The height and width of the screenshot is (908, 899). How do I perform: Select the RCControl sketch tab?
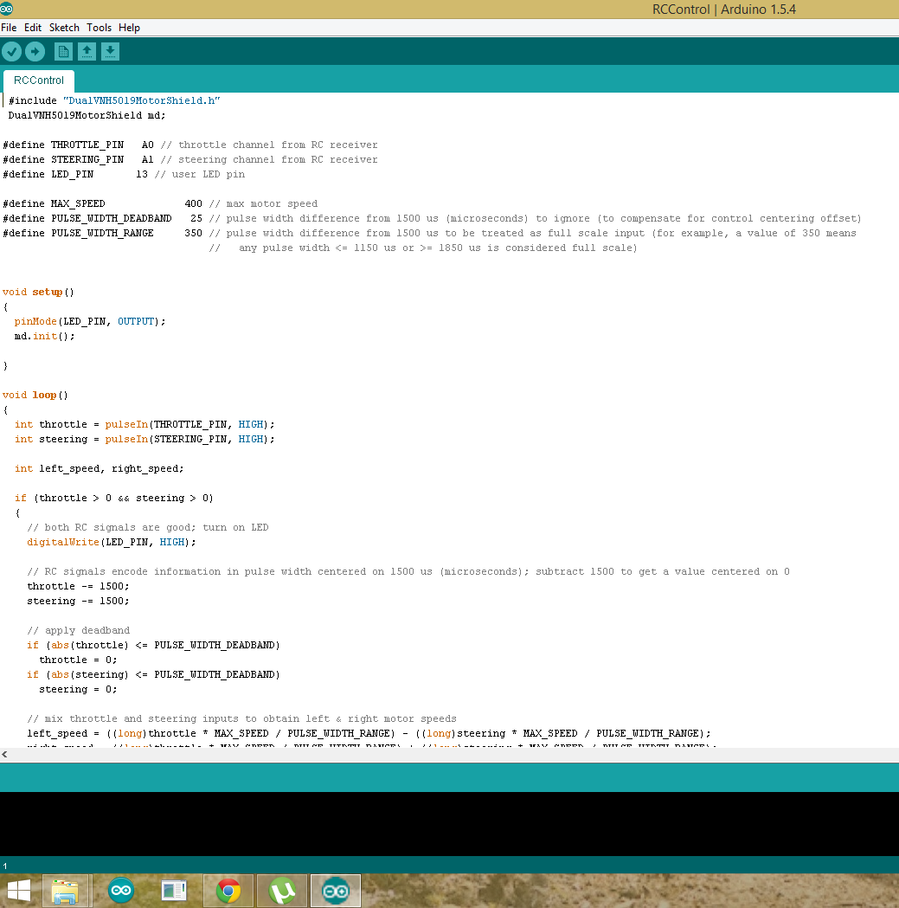coord(39,80)
